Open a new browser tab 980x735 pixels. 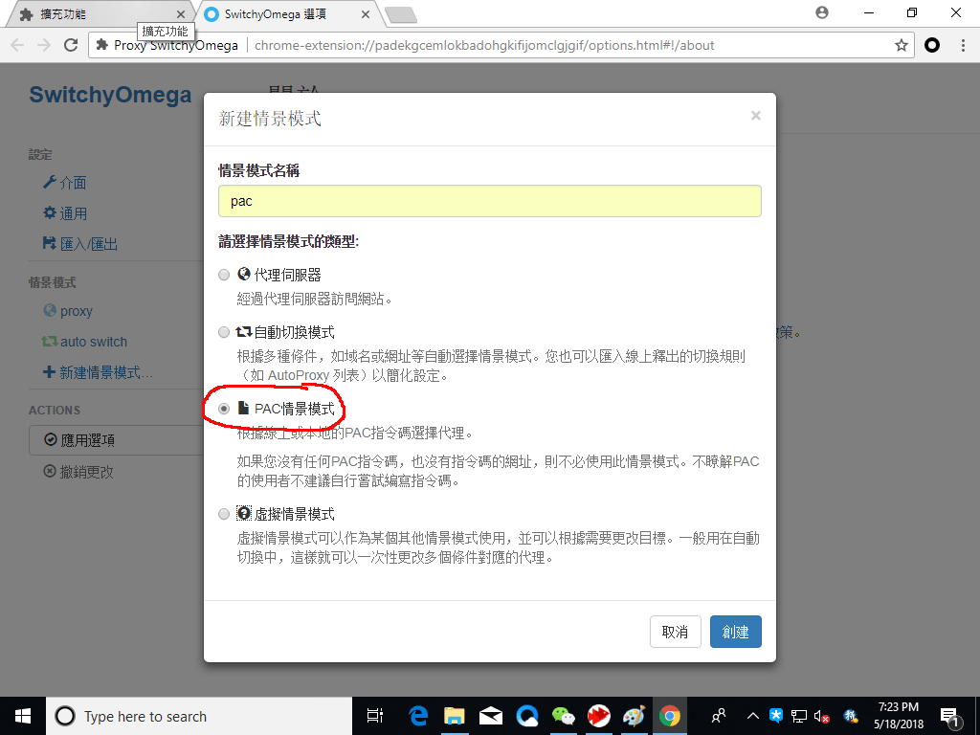(401, 15)
